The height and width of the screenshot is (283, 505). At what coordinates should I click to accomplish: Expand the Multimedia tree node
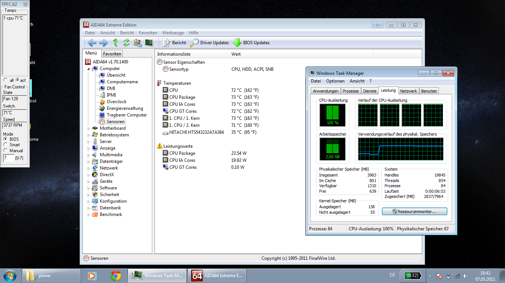89,155
